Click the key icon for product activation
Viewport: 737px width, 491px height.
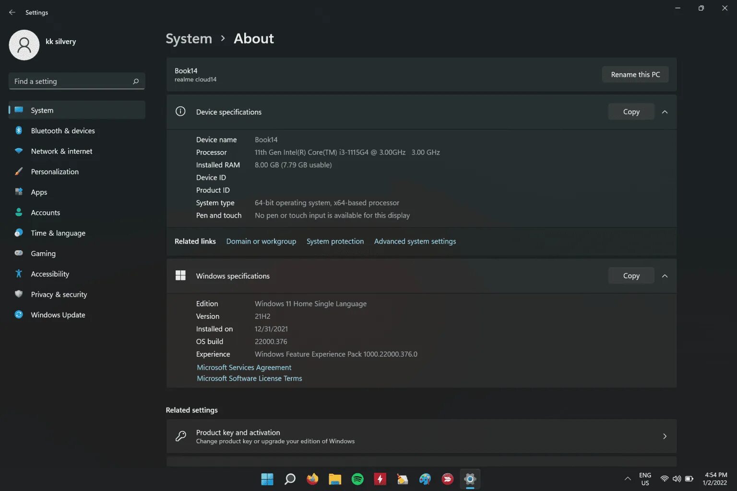tap(181, 436)
